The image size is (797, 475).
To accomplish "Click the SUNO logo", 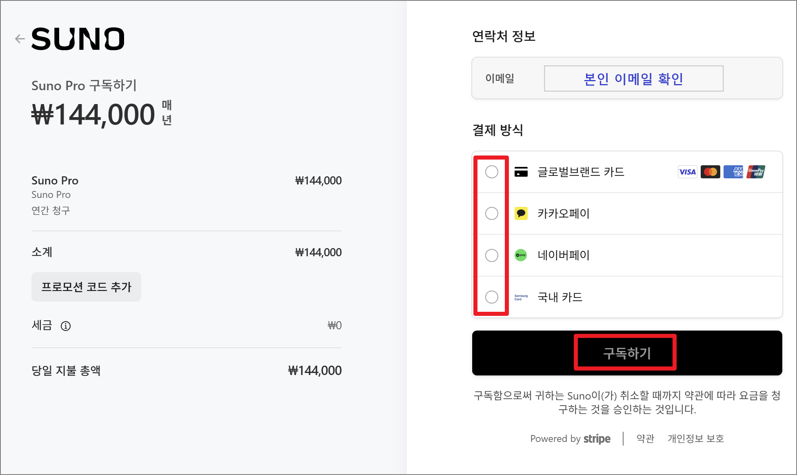I will point(78,38).
